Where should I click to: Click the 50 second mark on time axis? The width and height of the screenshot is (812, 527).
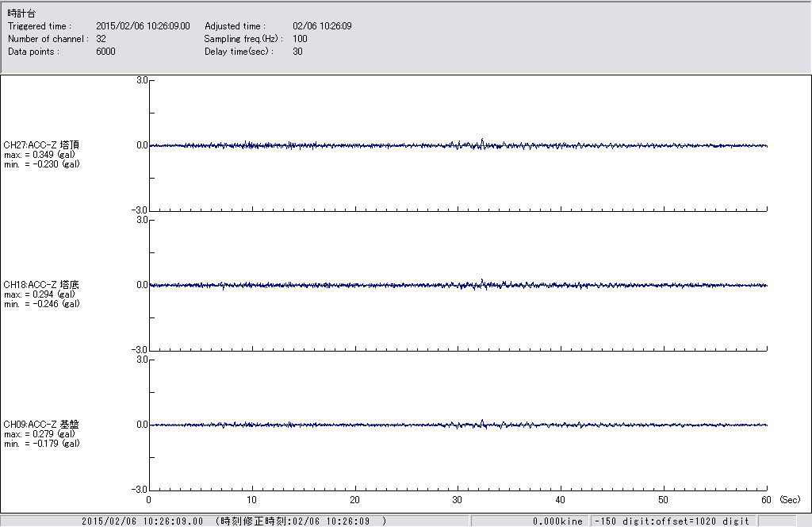[x=664, y=500]
